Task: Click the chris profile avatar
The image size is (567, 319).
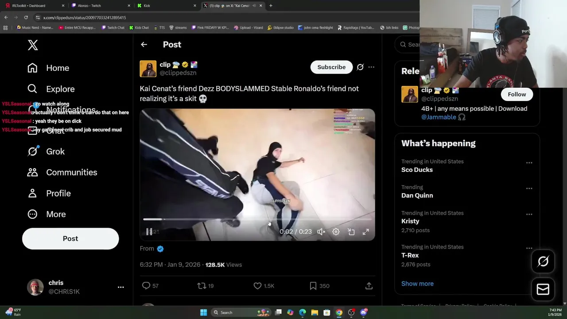Action: (x=35, y=287)
